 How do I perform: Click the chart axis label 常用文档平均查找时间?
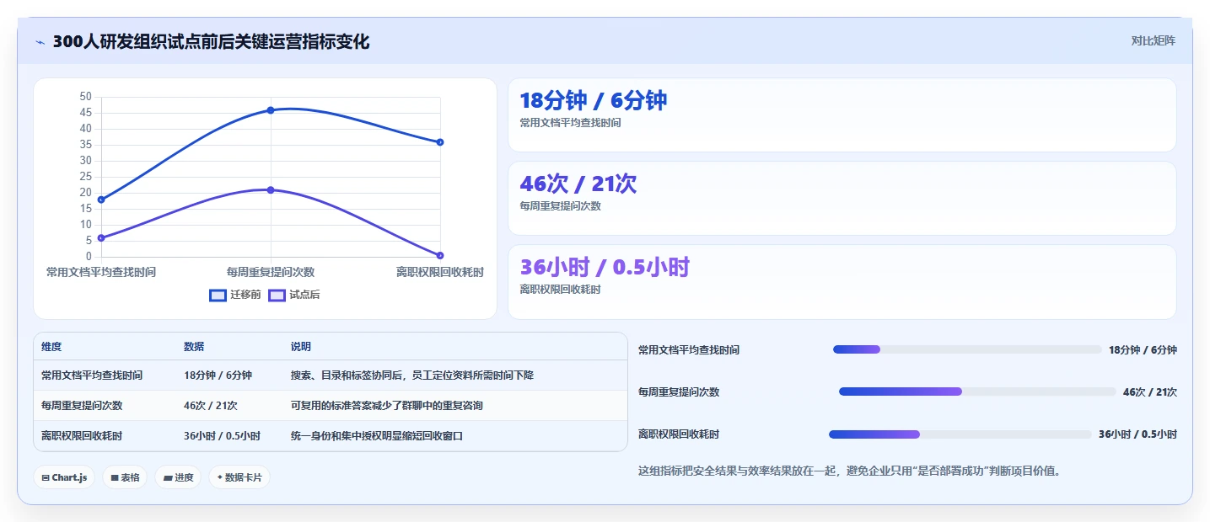point(101,272)
